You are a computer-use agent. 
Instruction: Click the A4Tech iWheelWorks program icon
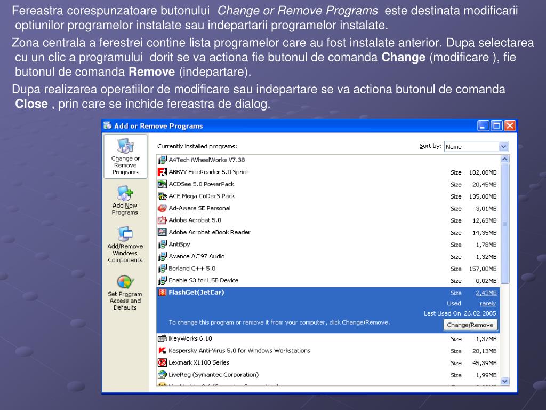[162, 160]
